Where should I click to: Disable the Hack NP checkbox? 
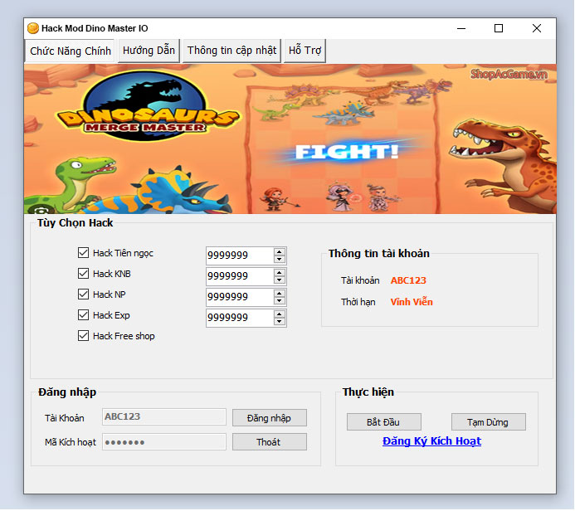(x=83, y=294)
